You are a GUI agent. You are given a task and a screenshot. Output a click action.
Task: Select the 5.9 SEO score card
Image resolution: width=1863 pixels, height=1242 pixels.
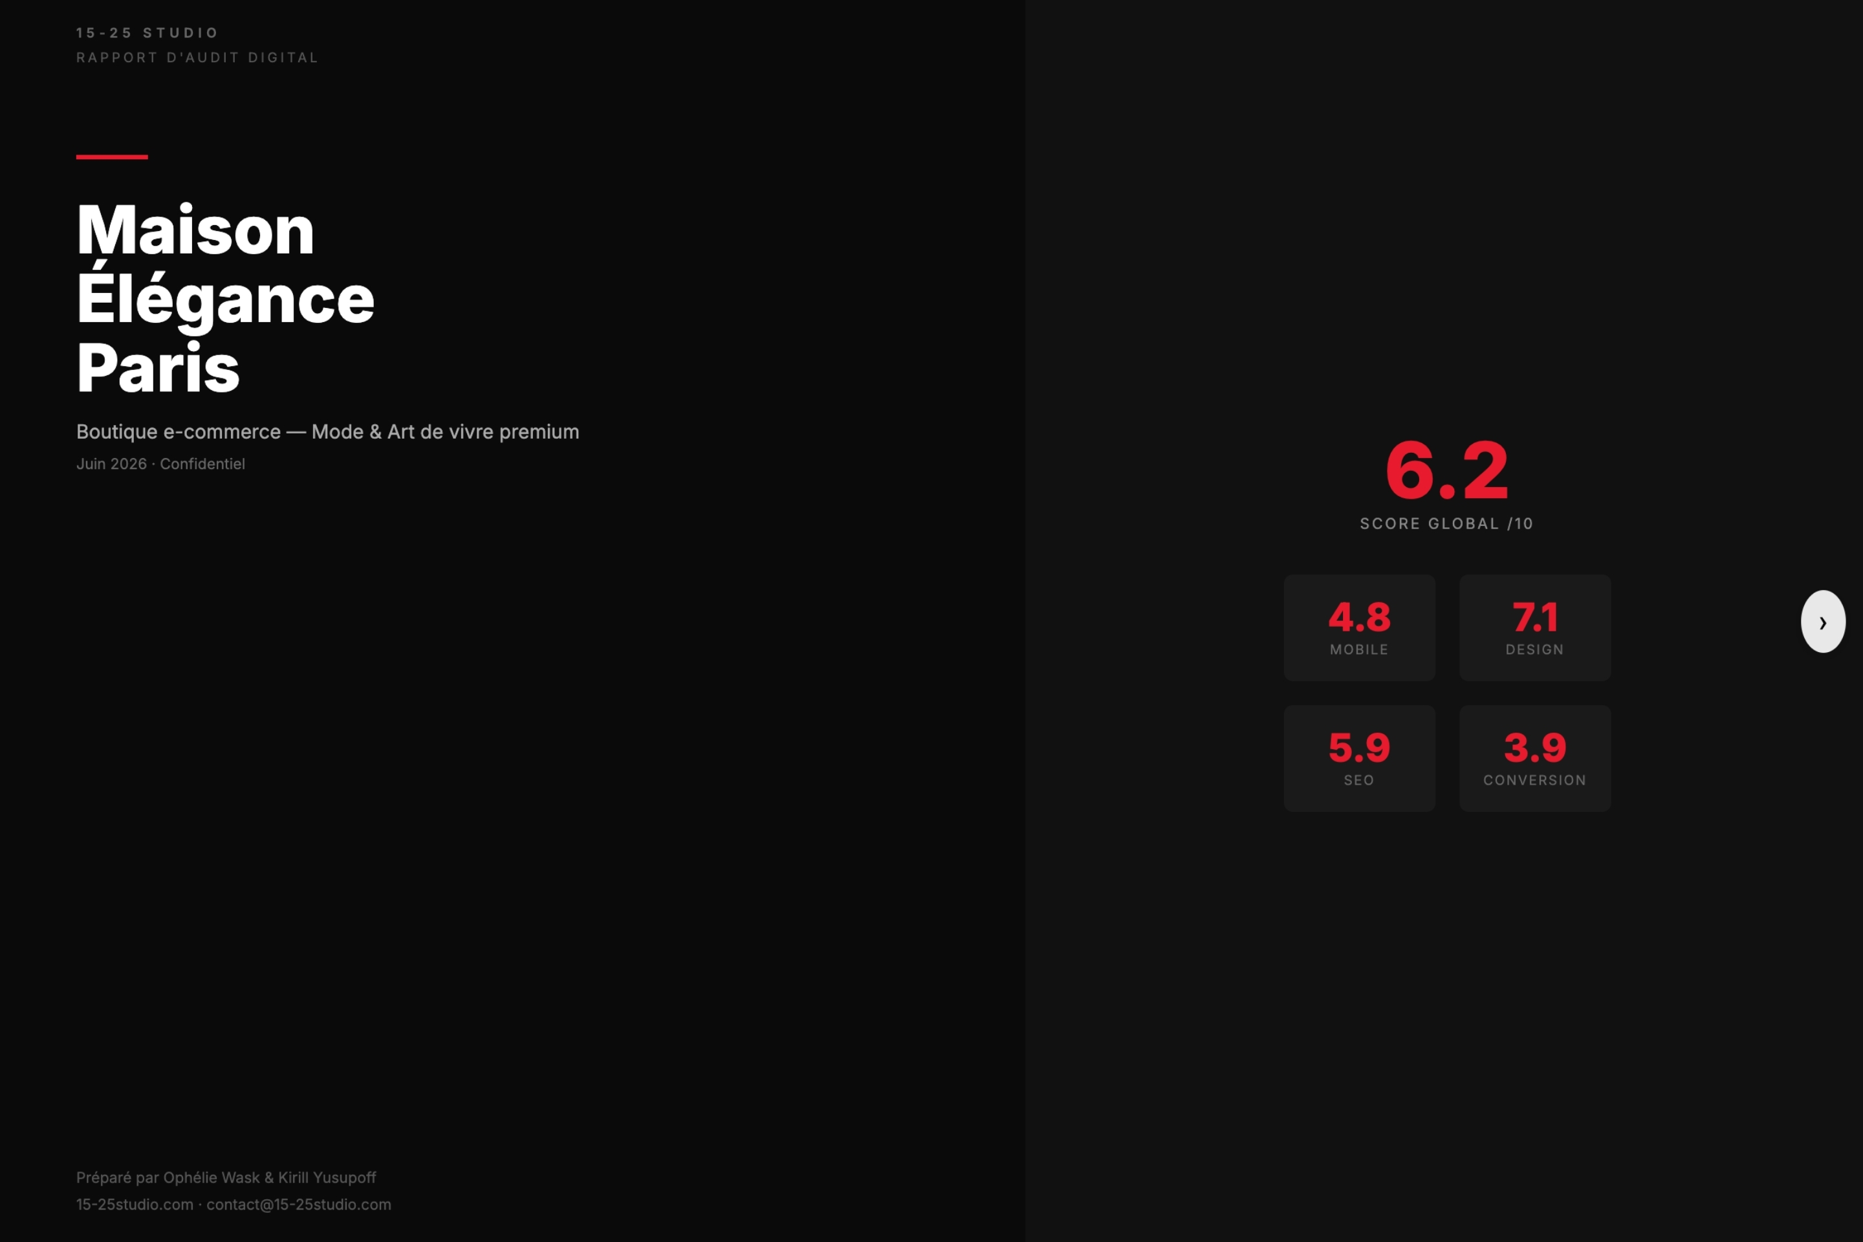click(x=1359, y=759)
